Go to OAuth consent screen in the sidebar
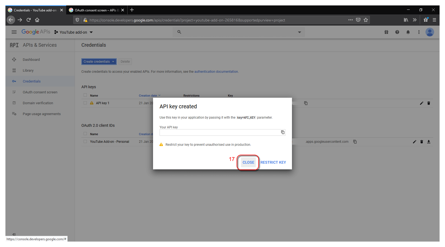Viewport: 445px width, 247px height. (40, 92)
